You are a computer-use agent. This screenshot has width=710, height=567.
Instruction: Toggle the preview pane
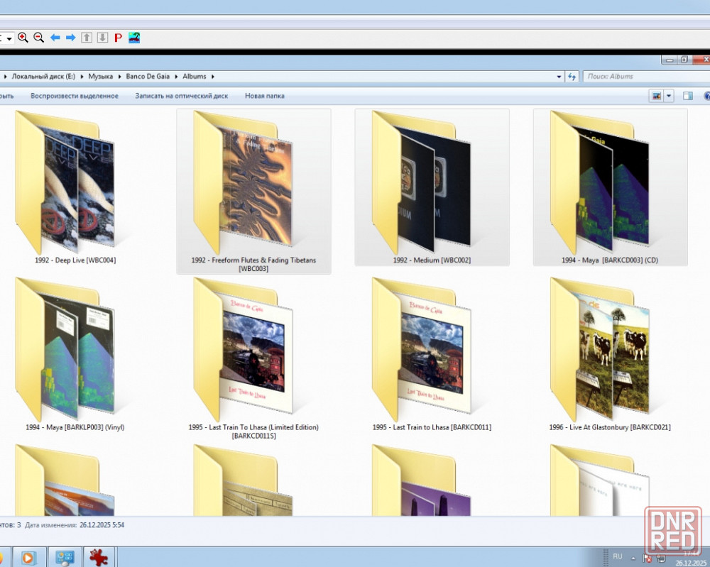coord(687,96)
